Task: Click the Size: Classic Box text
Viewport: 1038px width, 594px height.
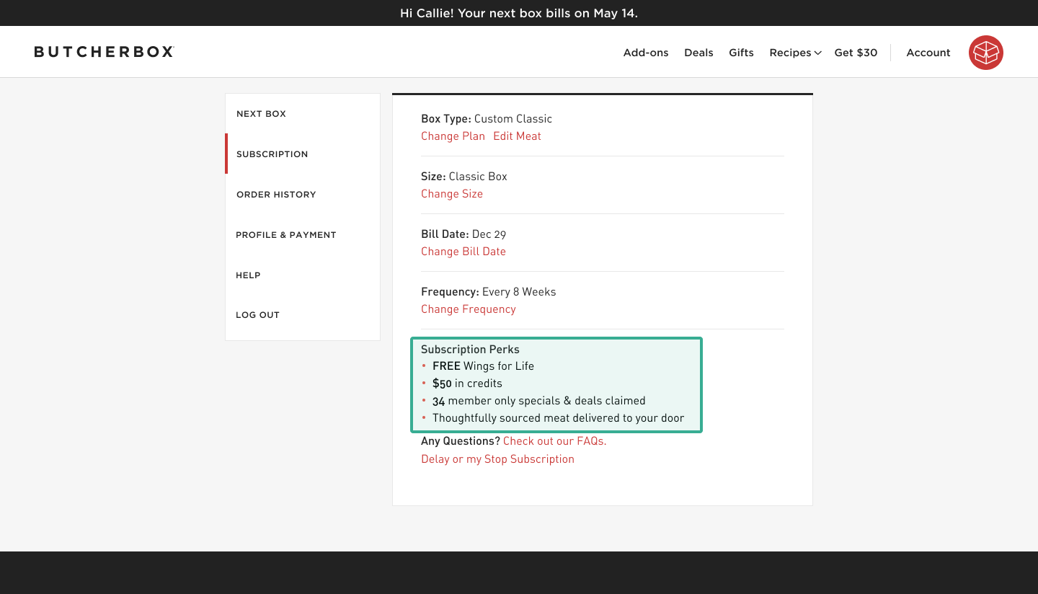Action: 464,177
